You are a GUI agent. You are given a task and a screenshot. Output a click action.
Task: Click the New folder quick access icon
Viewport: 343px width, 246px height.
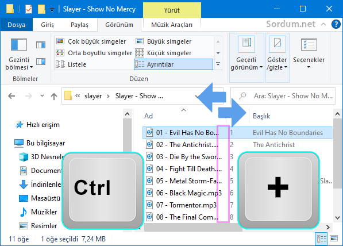pyautogui.click(x=41, y=9)
